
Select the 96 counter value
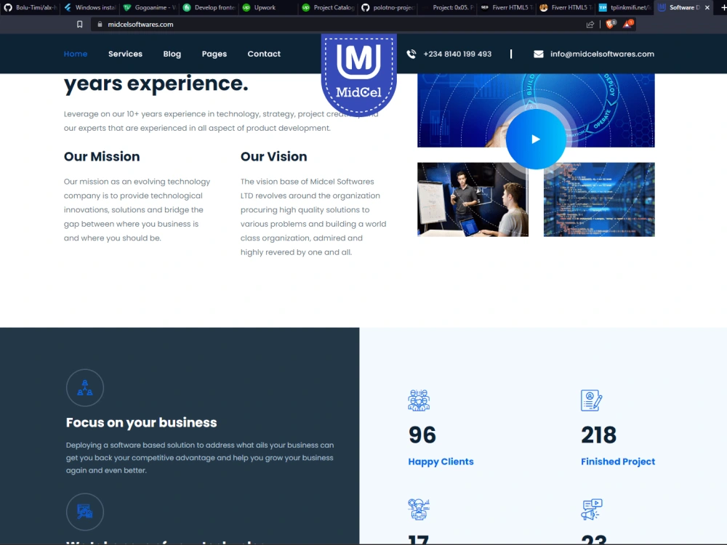tap(422, 435)
